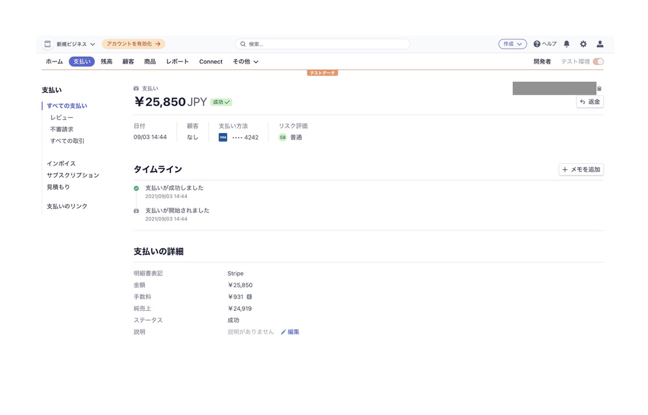The height and width of the screenshot is (415, 648).
Task: Switch to the 顧客 tab
Action: coord(128,61)
